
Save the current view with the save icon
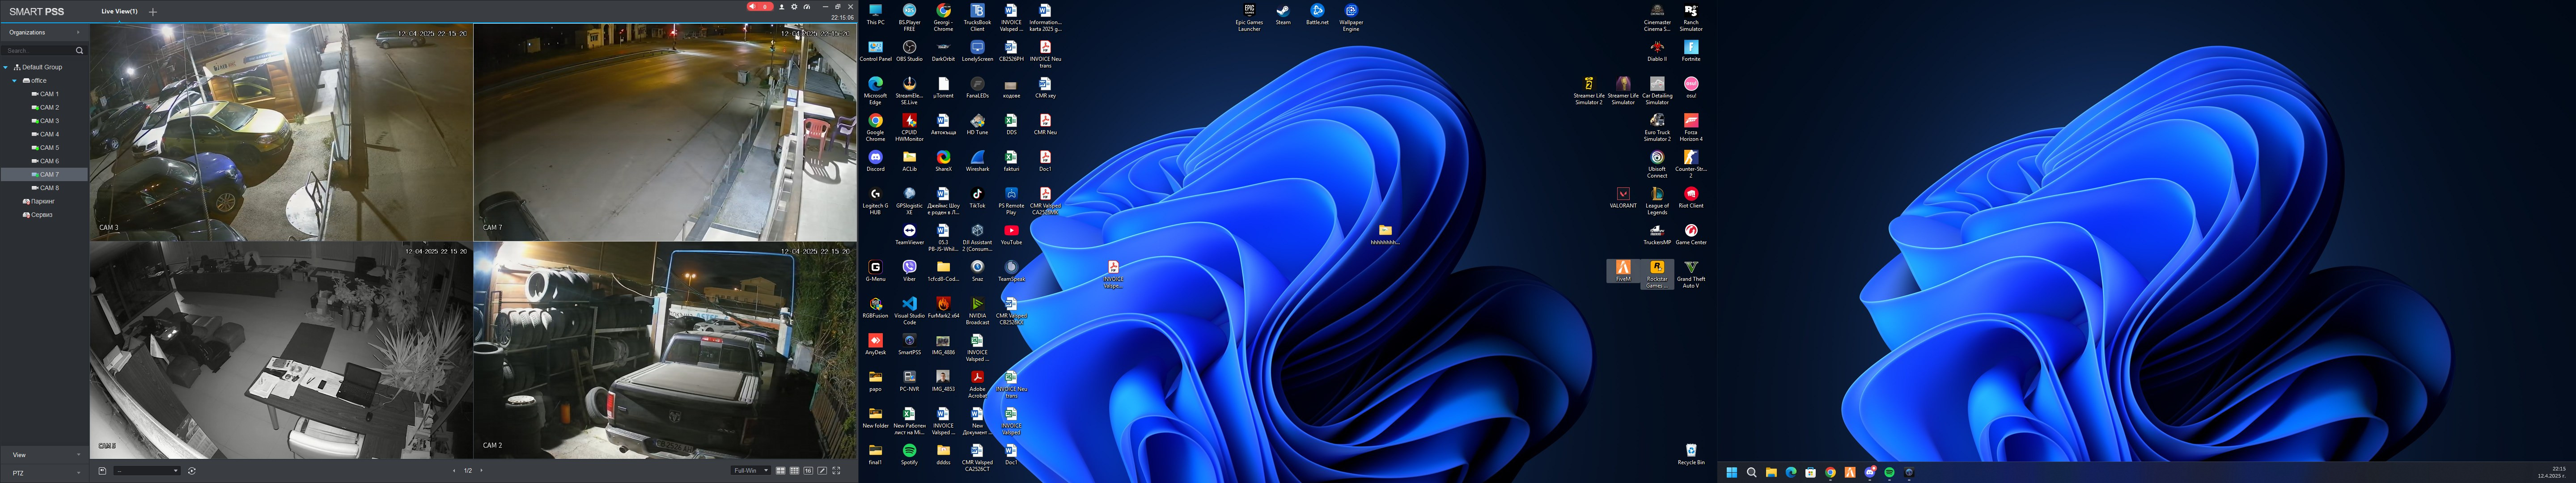(x=102, y=471)
